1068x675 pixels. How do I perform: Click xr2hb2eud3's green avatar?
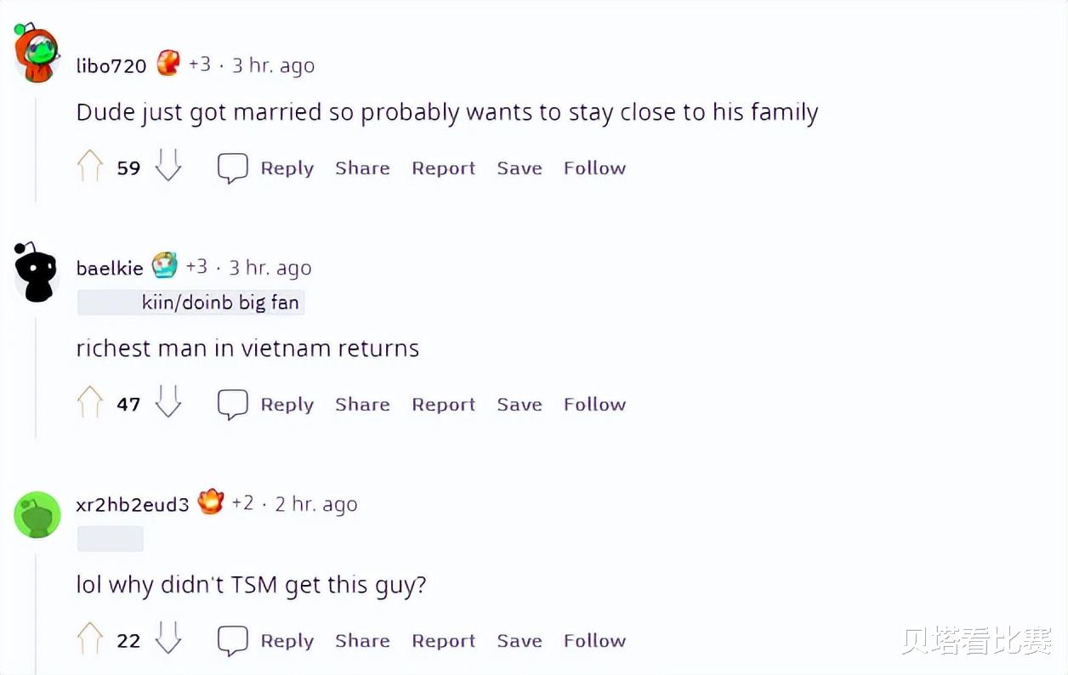click(x=37, y=514)
